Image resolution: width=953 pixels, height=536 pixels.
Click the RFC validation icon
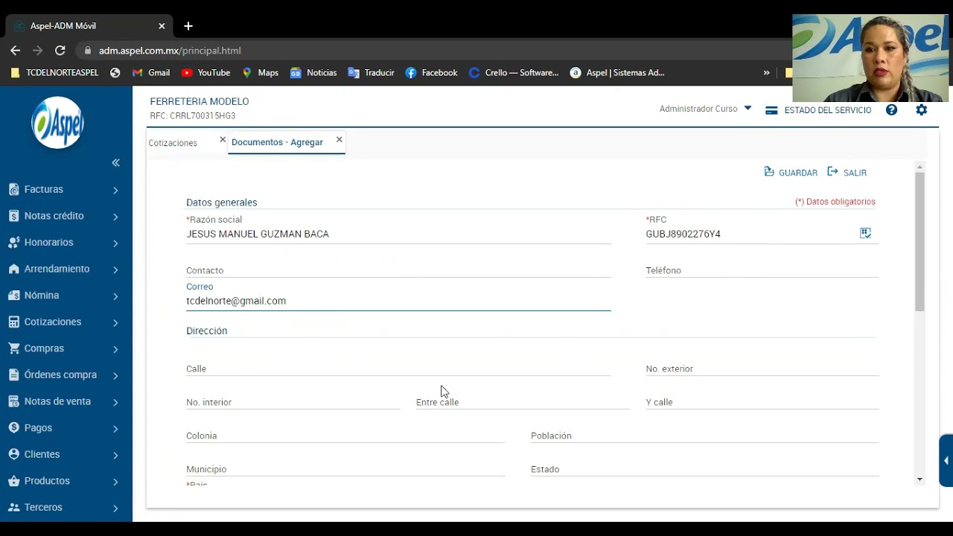pos(865,233)
